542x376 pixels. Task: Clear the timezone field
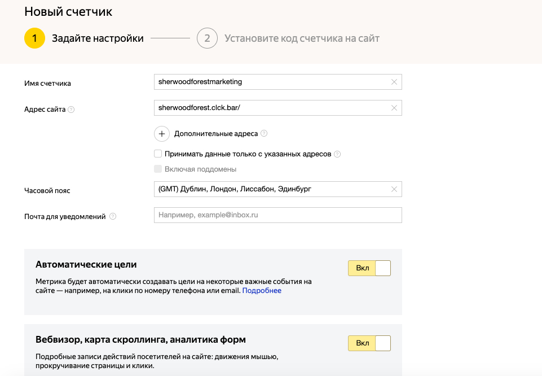click(394, 189)
